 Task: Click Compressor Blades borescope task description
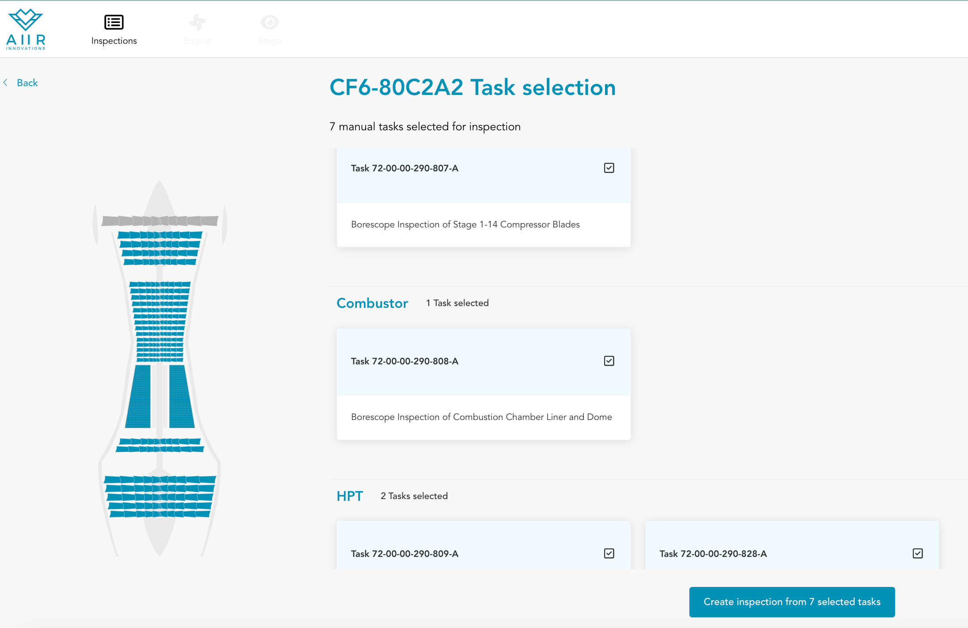pos(465,224)
